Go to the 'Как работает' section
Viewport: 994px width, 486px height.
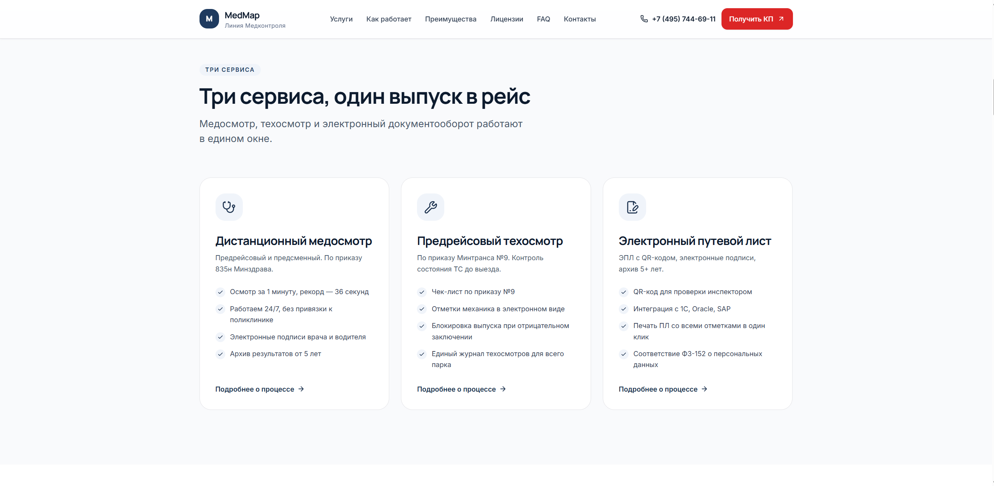(x=389, y=19)
